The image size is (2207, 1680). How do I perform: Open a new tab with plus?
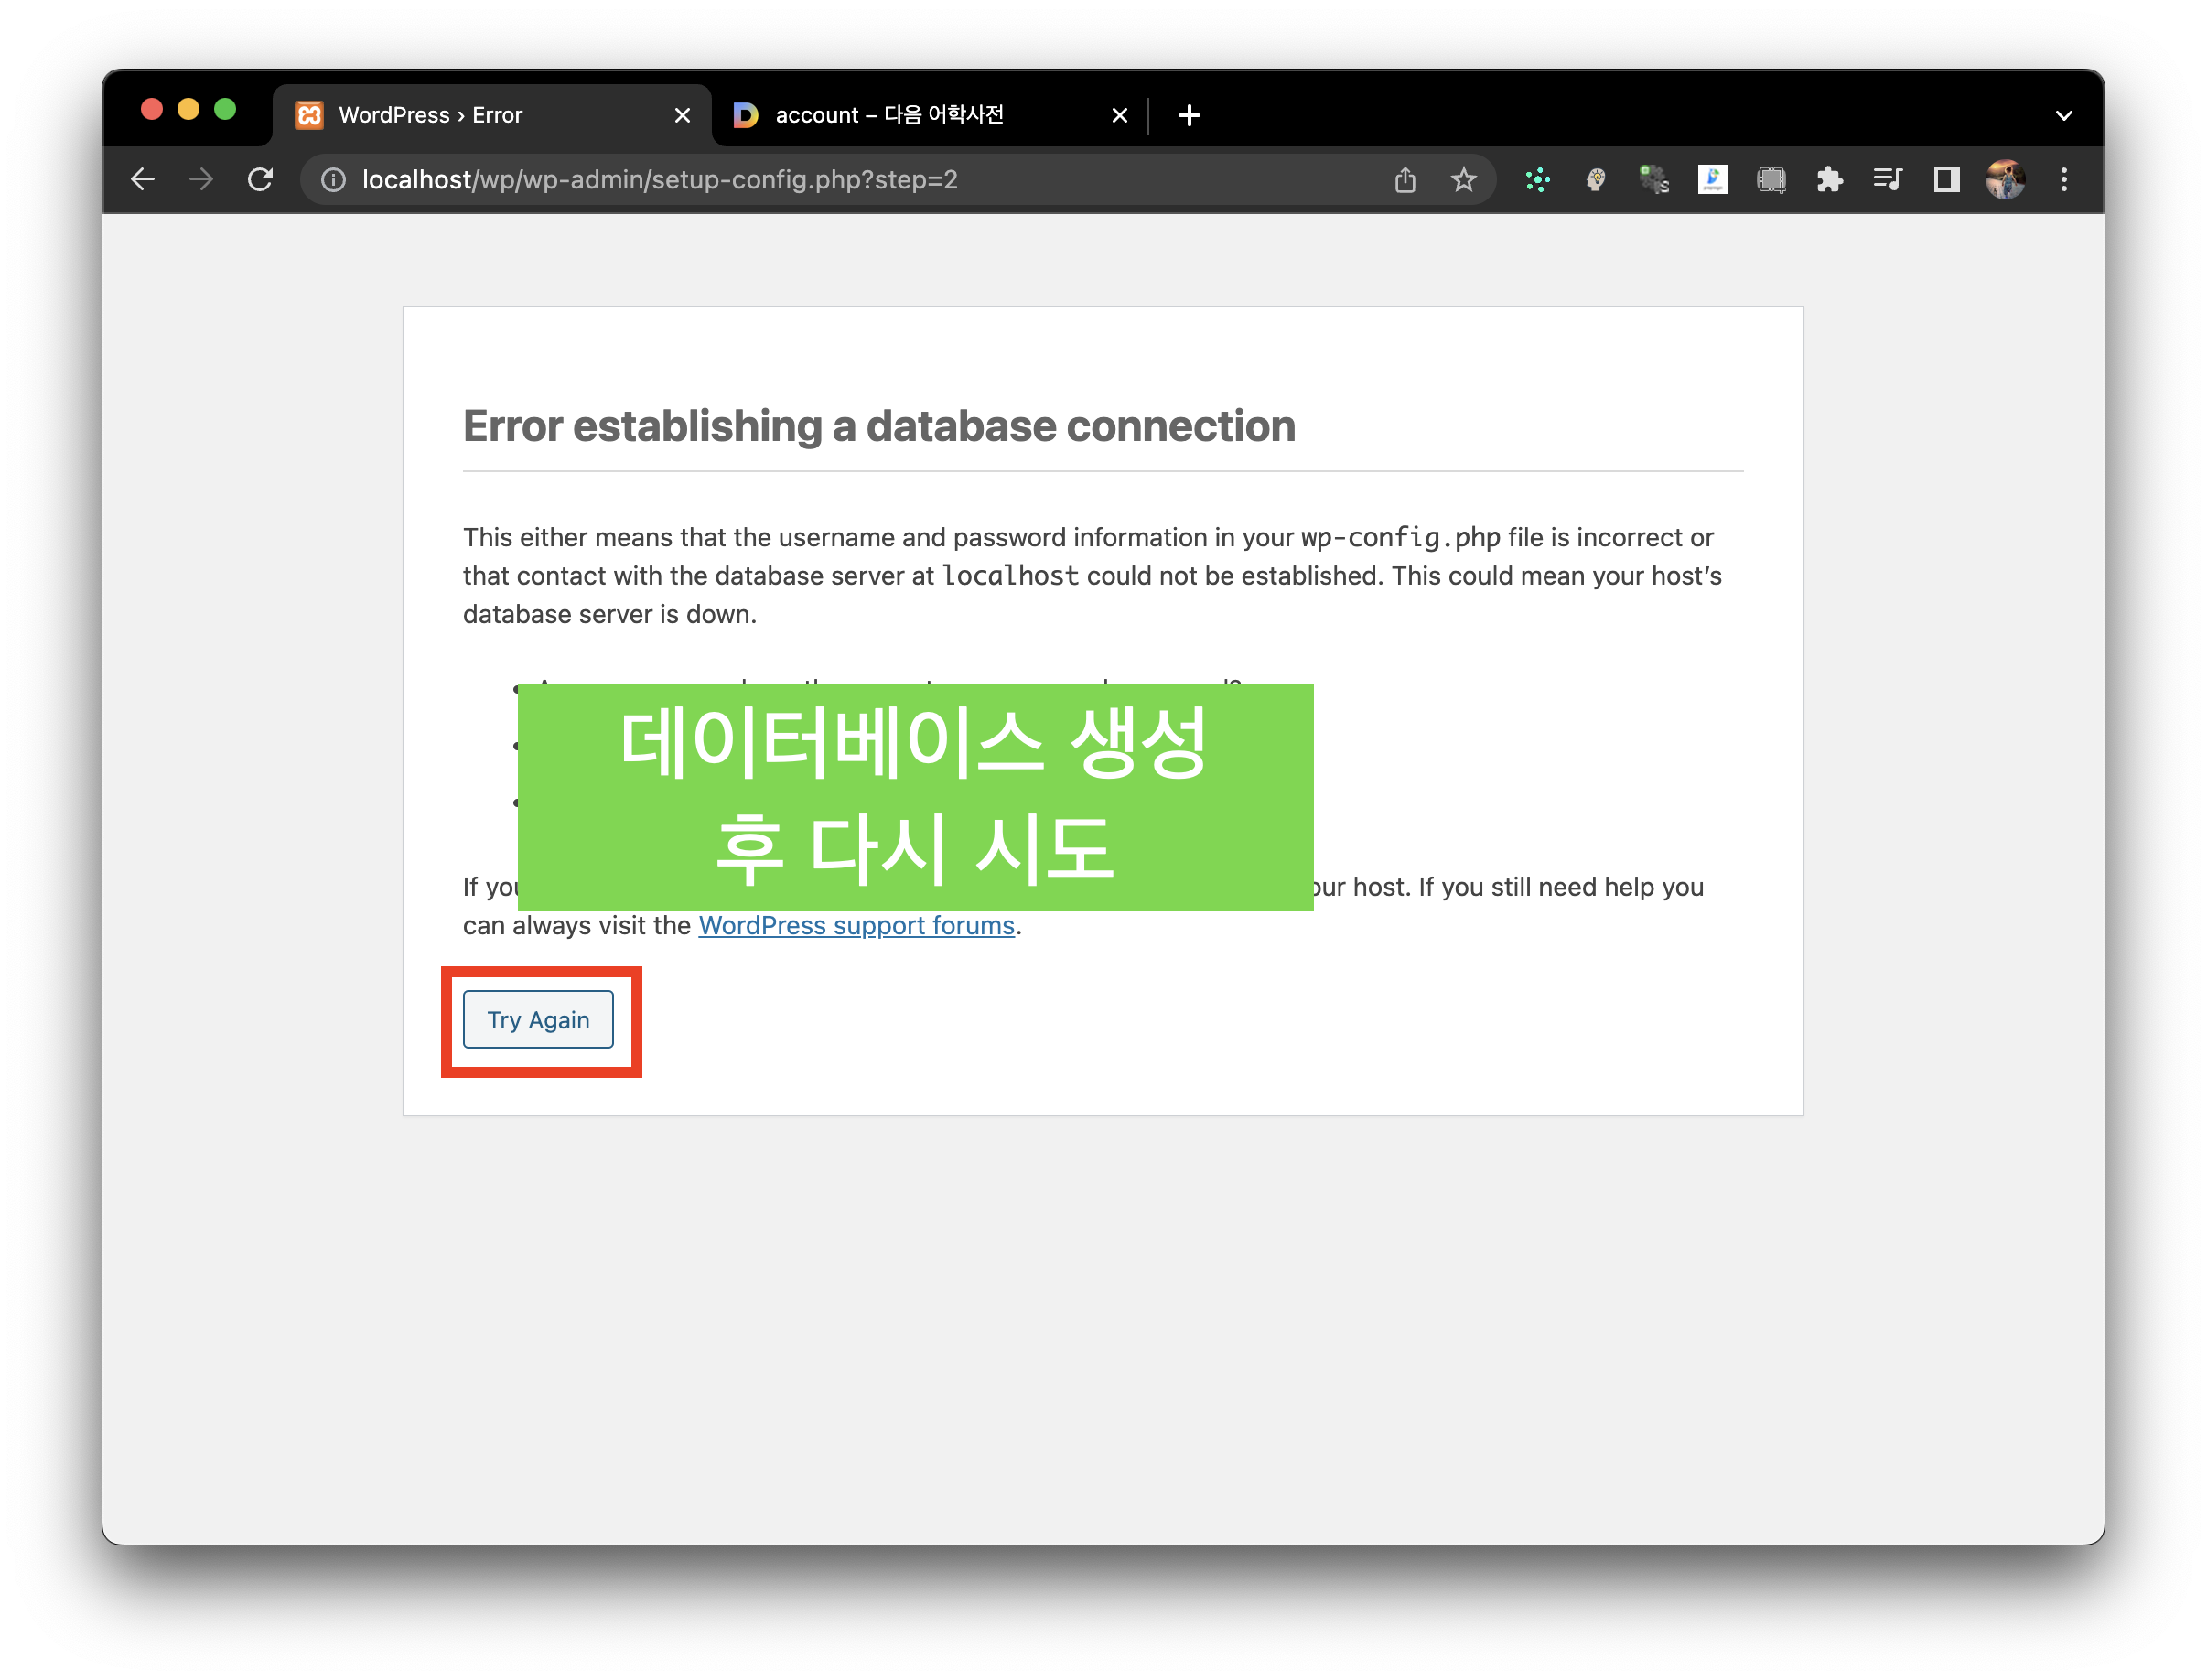[x=1189, y=116]
